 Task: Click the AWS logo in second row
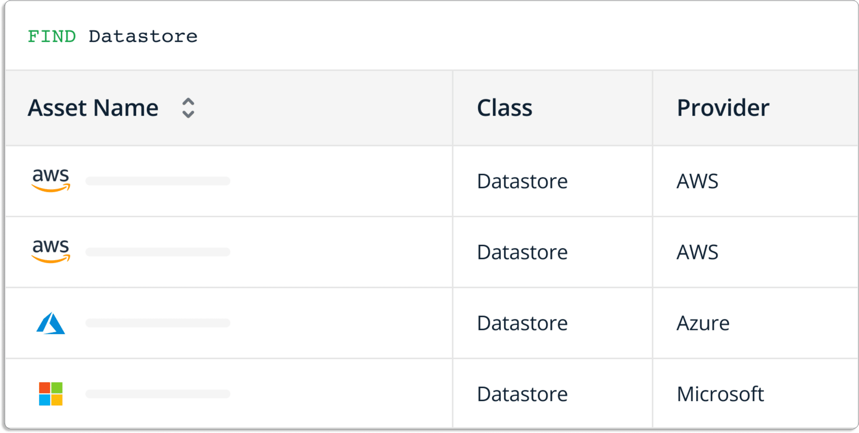(x=51, y=251)
